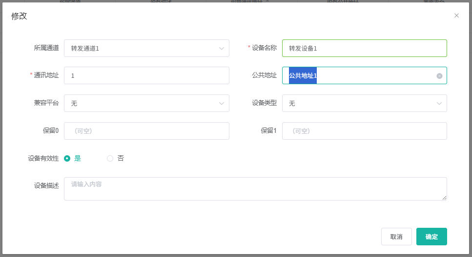Image resolution: width=472 pixels, height=257 pixels.
Task: Focus the 设备名称 input containing 转发设备1
Action: pyautogui.click(x=364, y=48)
